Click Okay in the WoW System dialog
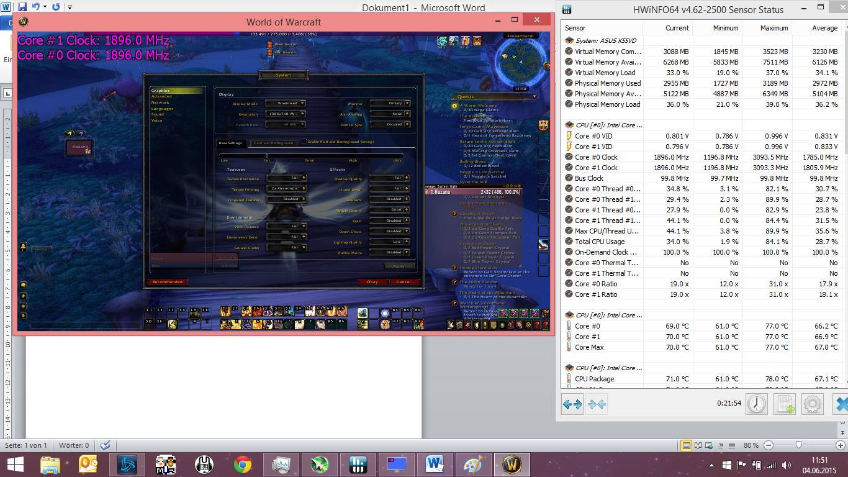The width and height of the screenshot is (848, 477). click(372, 282)
